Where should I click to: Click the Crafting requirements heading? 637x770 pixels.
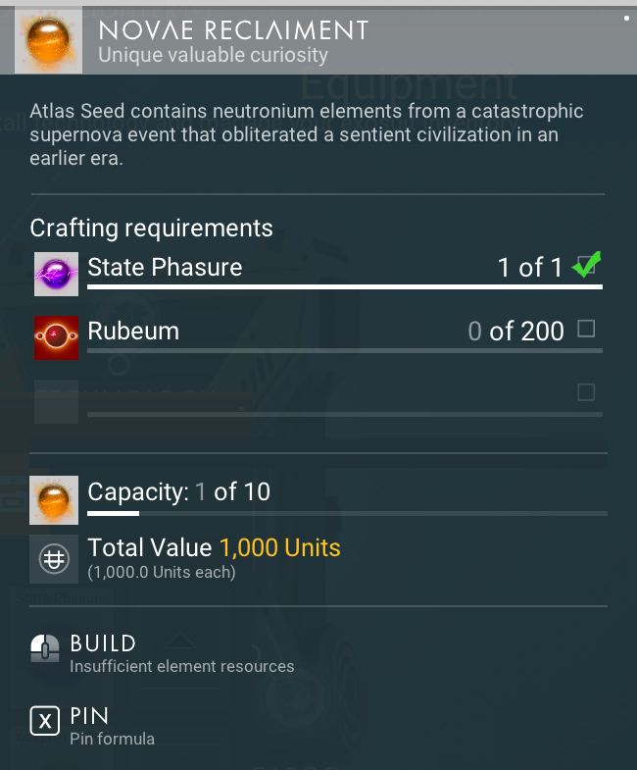151,228
